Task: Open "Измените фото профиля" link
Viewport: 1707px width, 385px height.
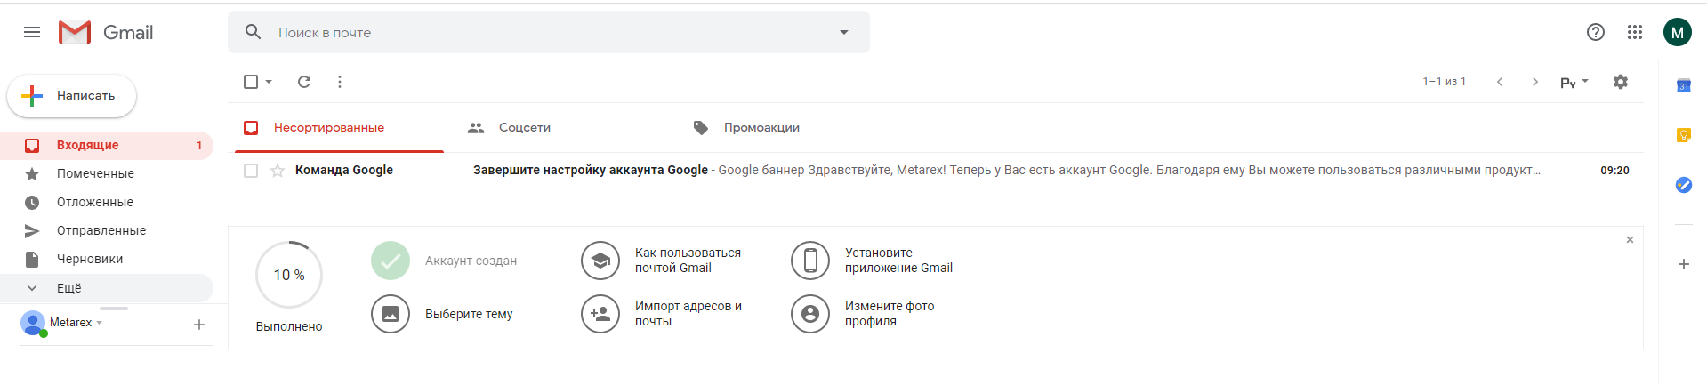Action: (890, 314)
